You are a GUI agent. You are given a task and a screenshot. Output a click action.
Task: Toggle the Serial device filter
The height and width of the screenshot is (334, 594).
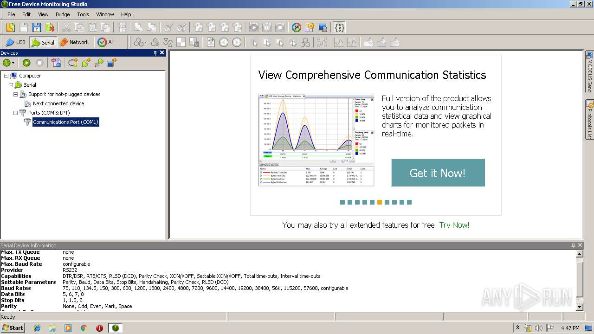[x=43, y=42]
